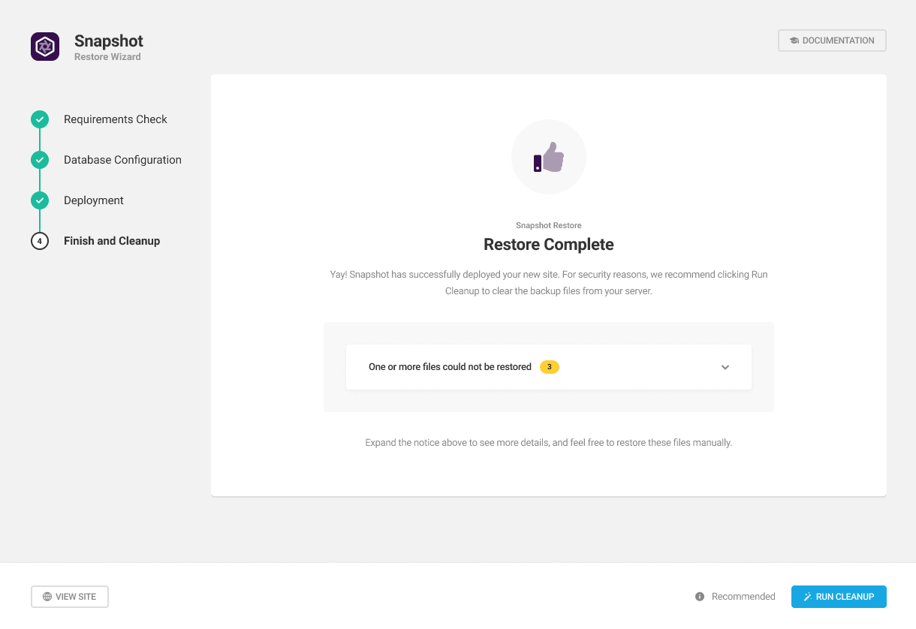This screenshot has width=916, height=629.
Task: Click the Snapshot hexagon logo icon
Action: click(45, 47)
